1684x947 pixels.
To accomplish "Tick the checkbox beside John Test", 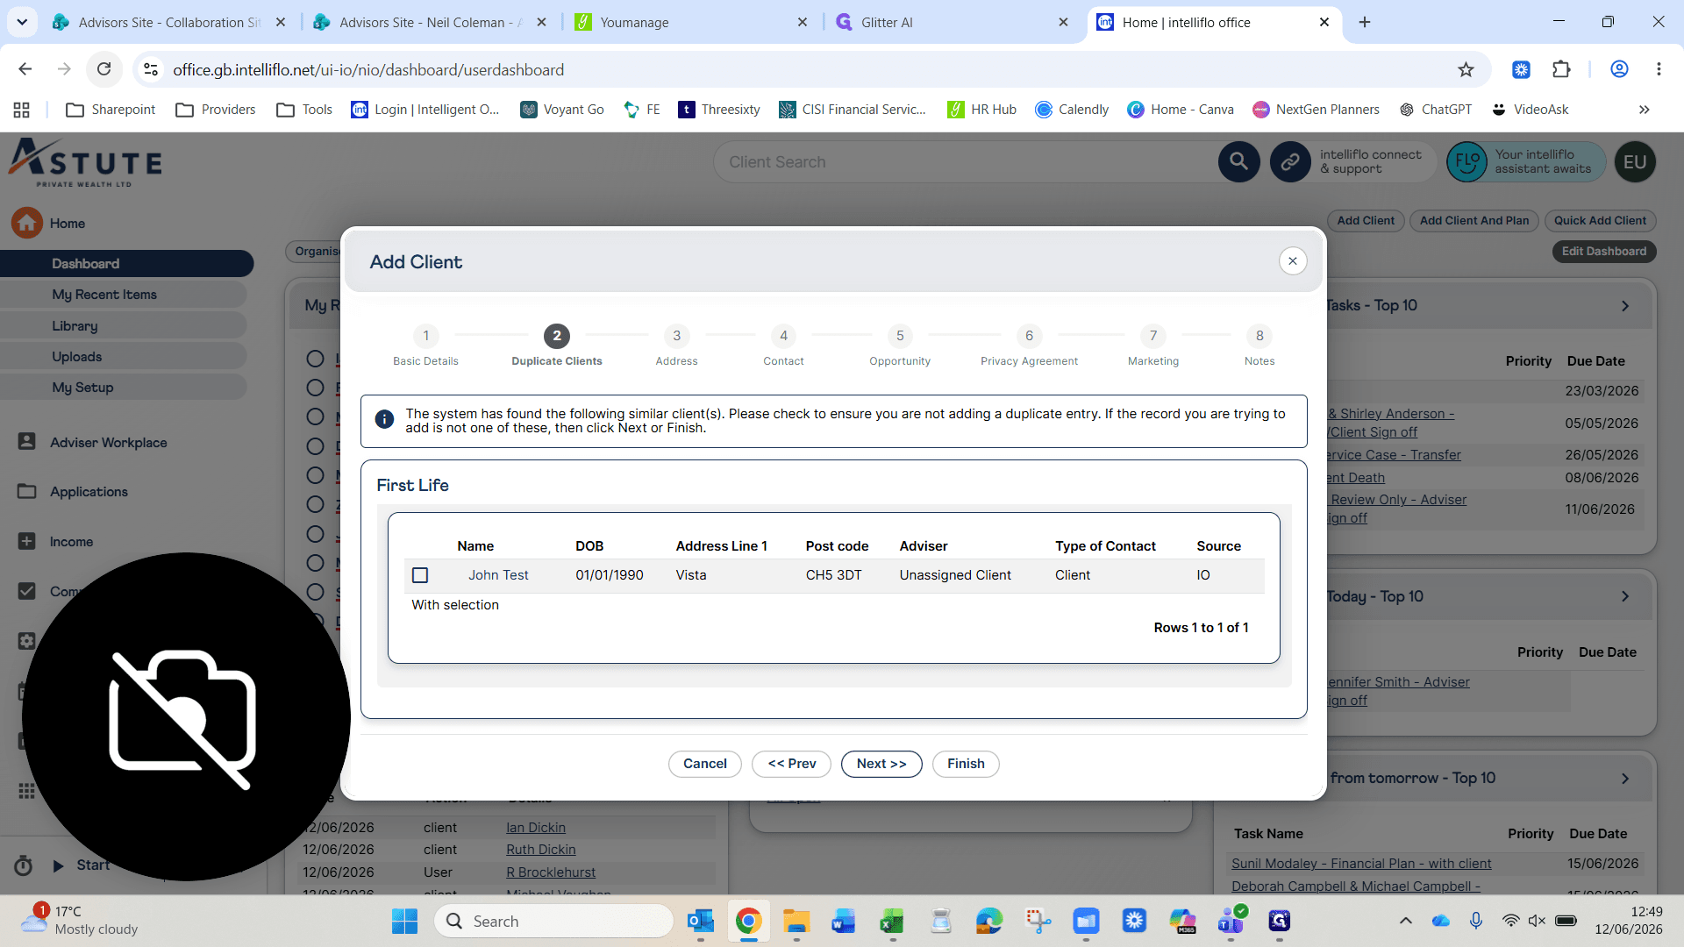I will [x=420, y=575].
